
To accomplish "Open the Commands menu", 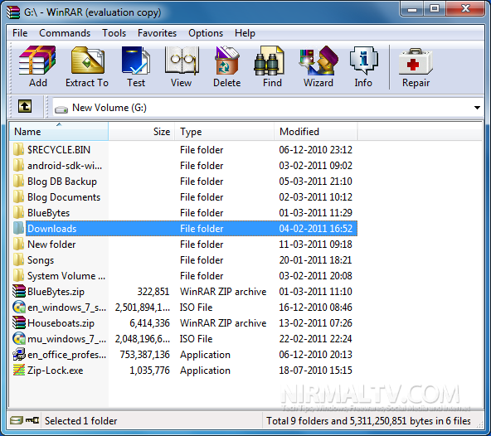I will tap(65, 33).
